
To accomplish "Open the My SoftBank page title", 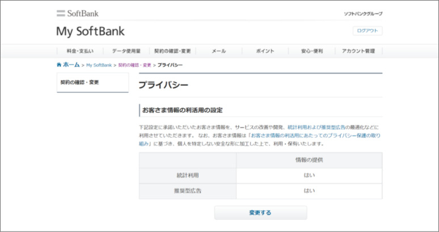I will click(90, 31).
